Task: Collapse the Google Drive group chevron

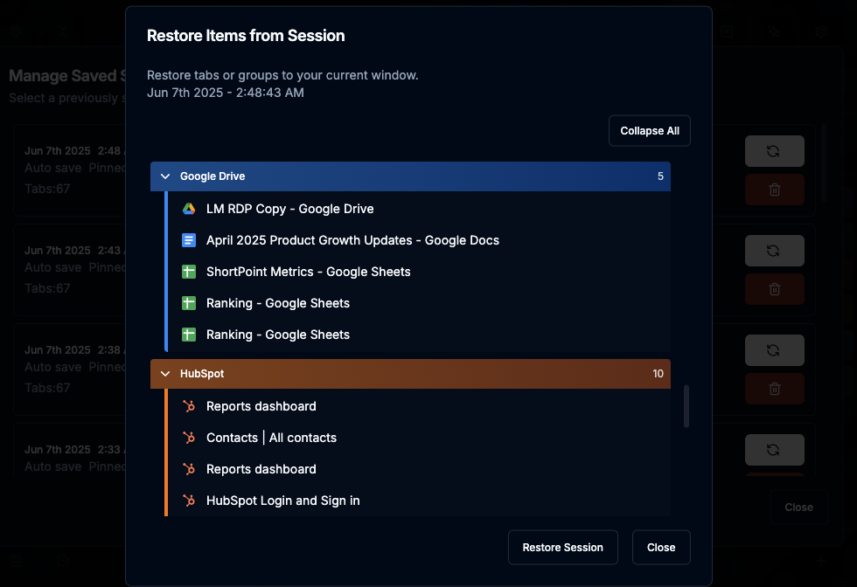Action: (165, 176)
